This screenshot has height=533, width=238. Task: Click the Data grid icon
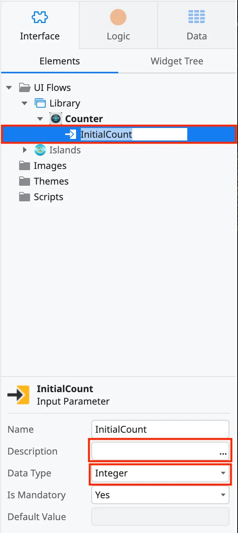[196, 17]
